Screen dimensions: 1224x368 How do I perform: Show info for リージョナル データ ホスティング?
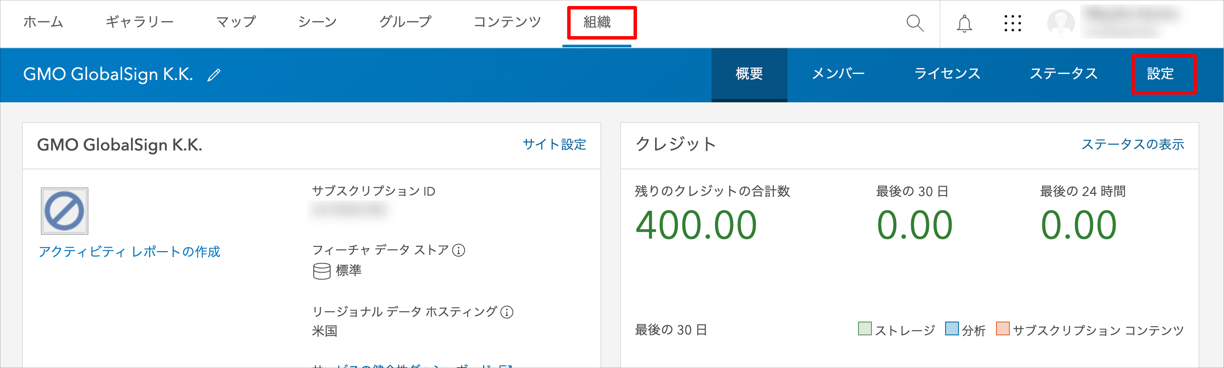(x=507, y=312)
